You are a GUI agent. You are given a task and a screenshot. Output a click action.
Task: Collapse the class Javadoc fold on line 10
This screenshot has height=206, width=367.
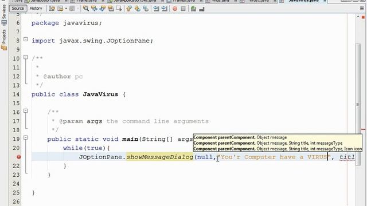[26, 57]
